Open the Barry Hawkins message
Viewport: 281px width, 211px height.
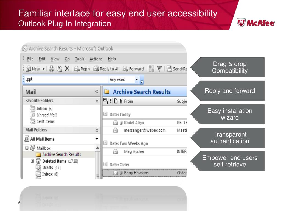tap(144, 173)
